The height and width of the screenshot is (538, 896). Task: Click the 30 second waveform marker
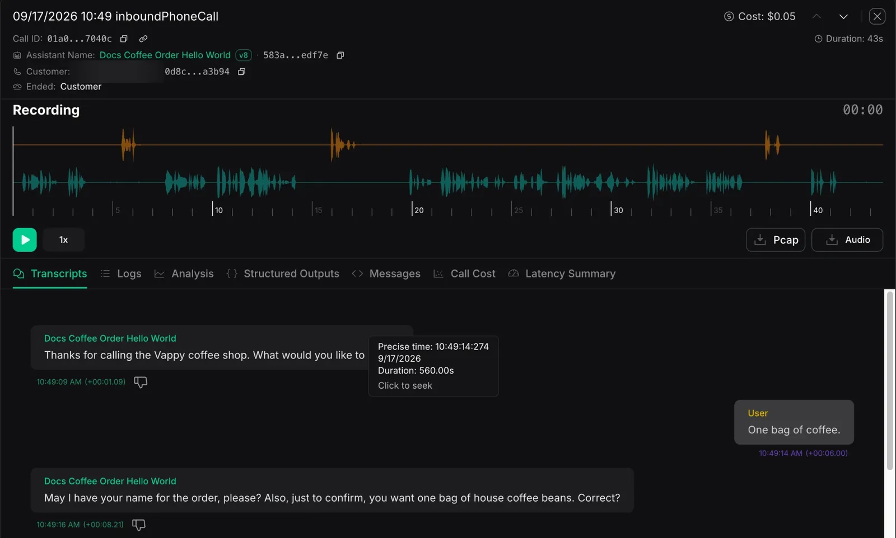point(618,210)
